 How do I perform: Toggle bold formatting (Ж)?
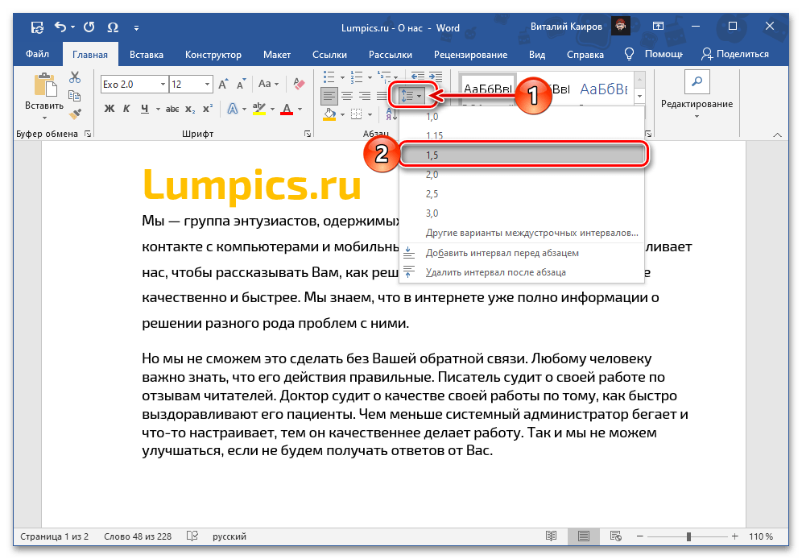point(109,109)
